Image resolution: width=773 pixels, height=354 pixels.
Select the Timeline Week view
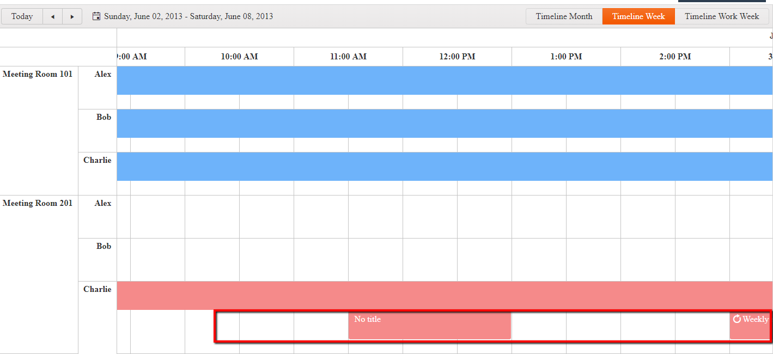click(638, 16)
